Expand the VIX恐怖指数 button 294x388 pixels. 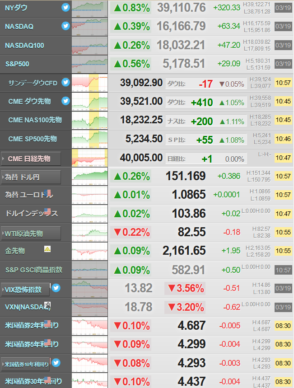[x=25, y=290]
